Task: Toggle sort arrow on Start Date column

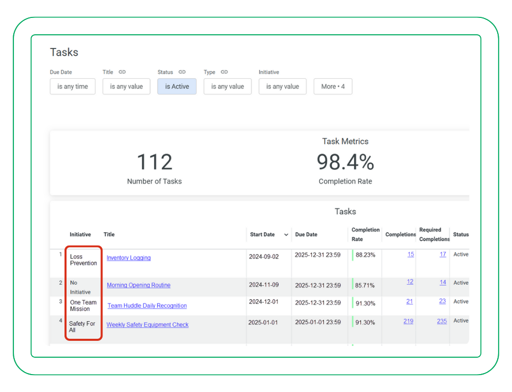Action: tap(286, 235)
